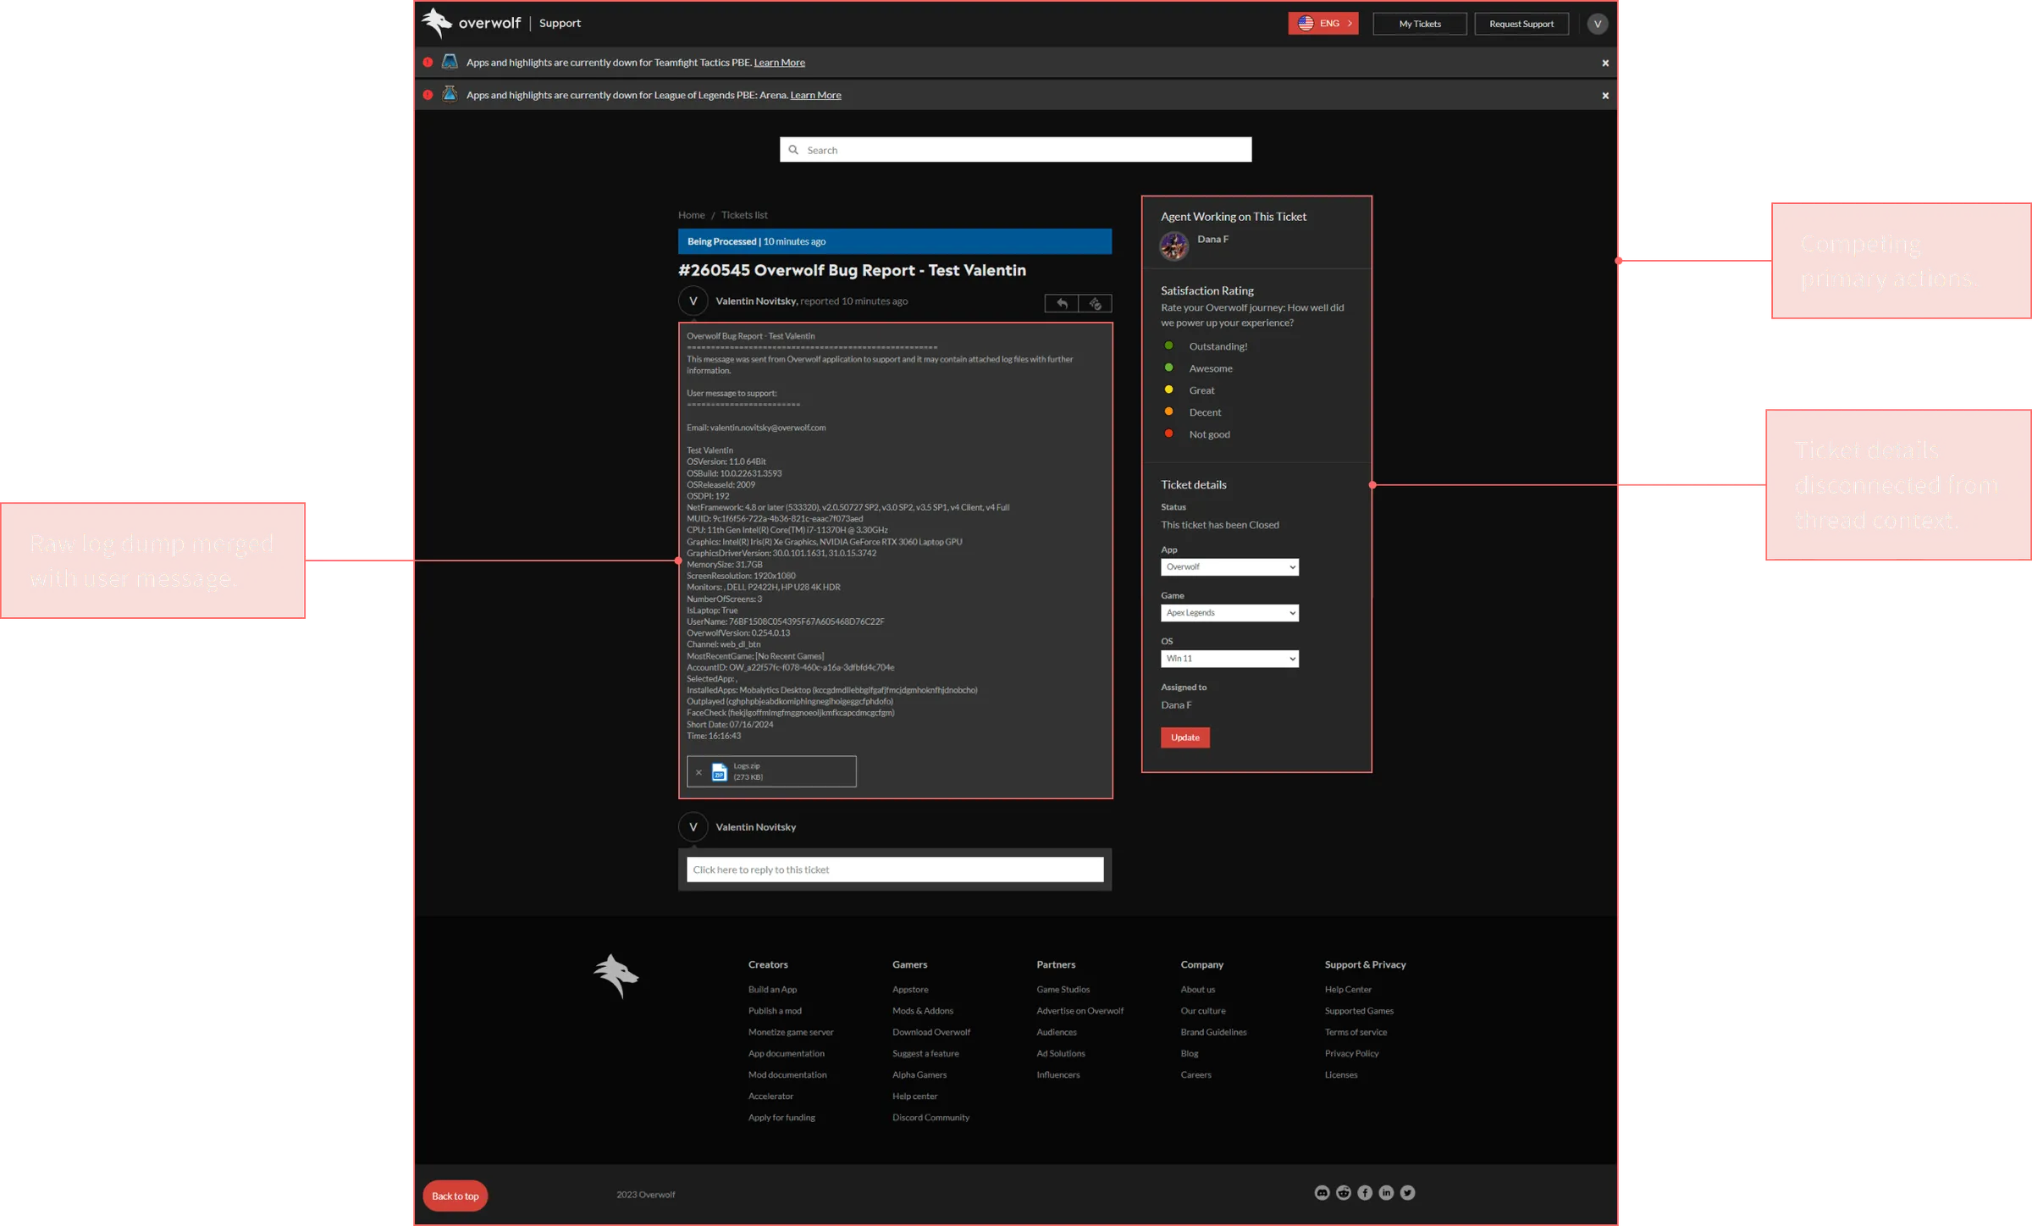
Task: Go to Tickets list breadcrumb
Action: (x=744, y=215)
